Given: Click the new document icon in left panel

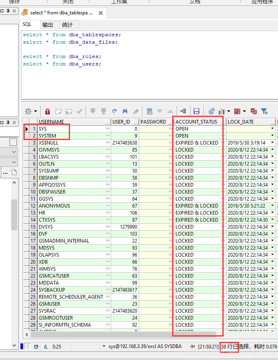Looking at the screenshot, I should [x=14, y=172].
